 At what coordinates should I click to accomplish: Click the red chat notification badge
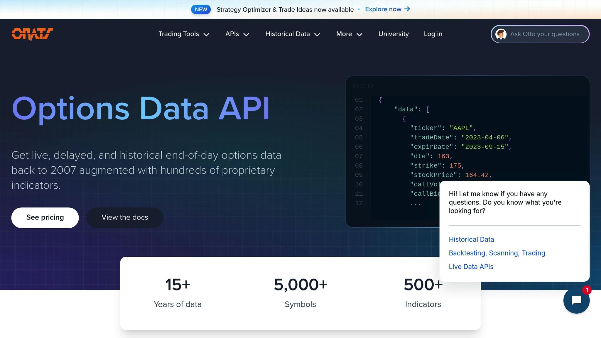[x=587, y=290]
